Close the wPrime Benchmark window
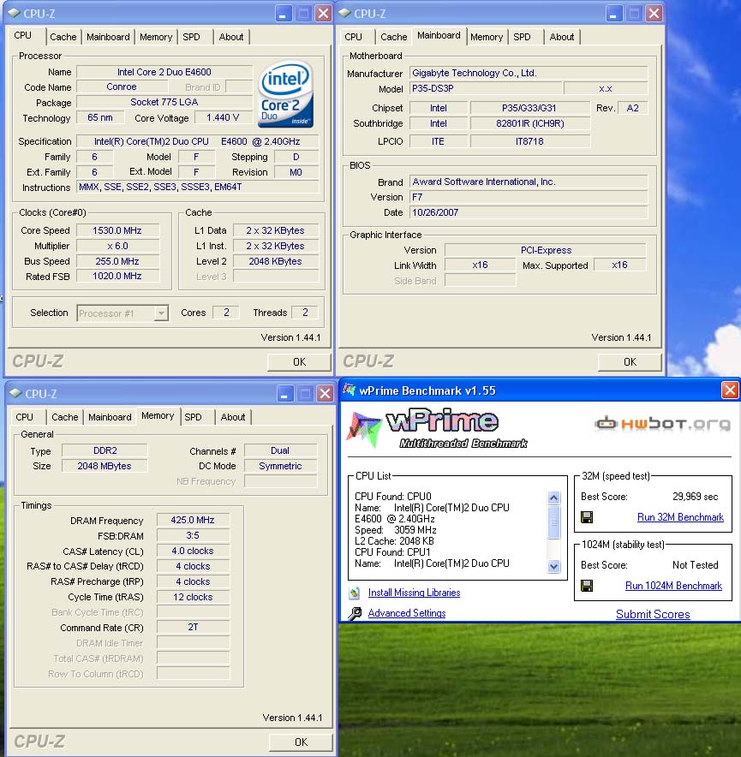 click(x=729, y=390)
